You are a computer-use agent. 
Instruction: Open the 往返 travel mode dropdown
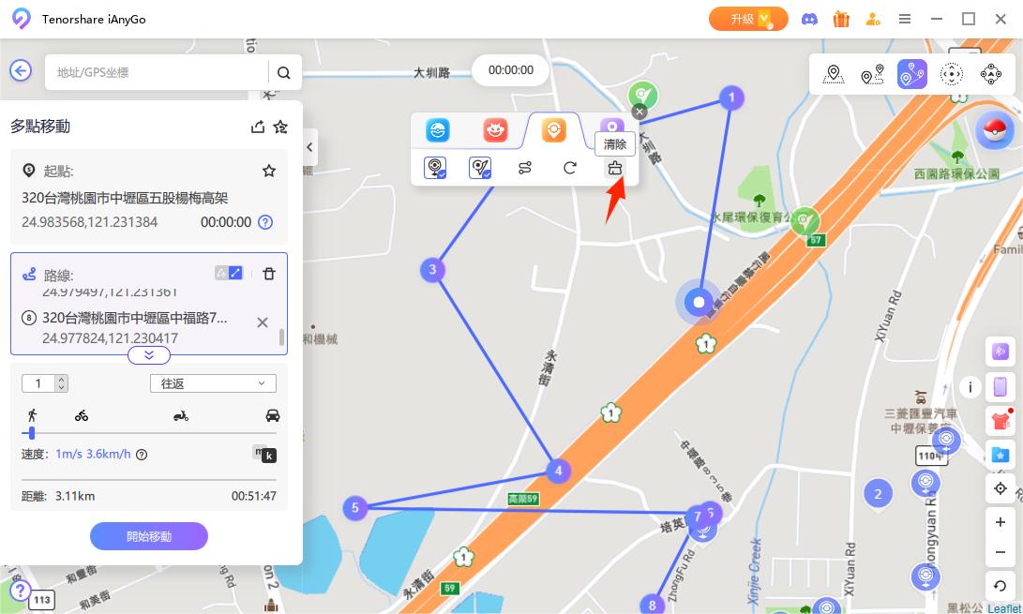click(x=213, y=383)
